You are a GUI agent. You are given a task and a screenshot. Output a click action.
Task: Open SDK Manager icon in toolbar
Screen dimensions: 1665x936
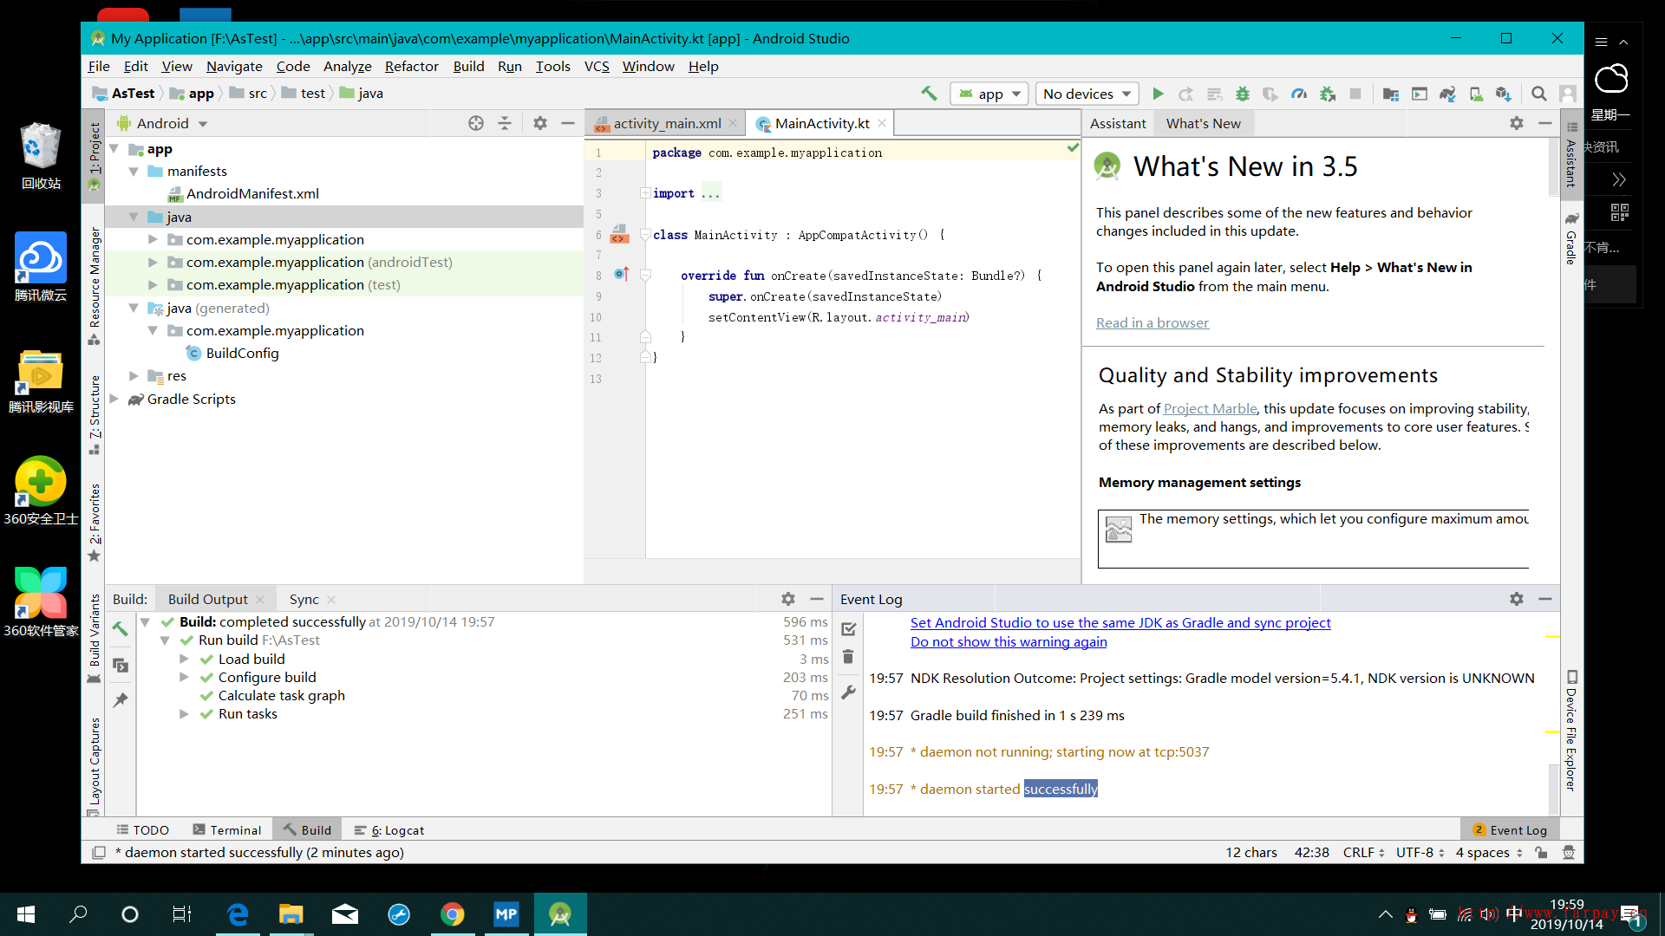[x=1504, y=94]
